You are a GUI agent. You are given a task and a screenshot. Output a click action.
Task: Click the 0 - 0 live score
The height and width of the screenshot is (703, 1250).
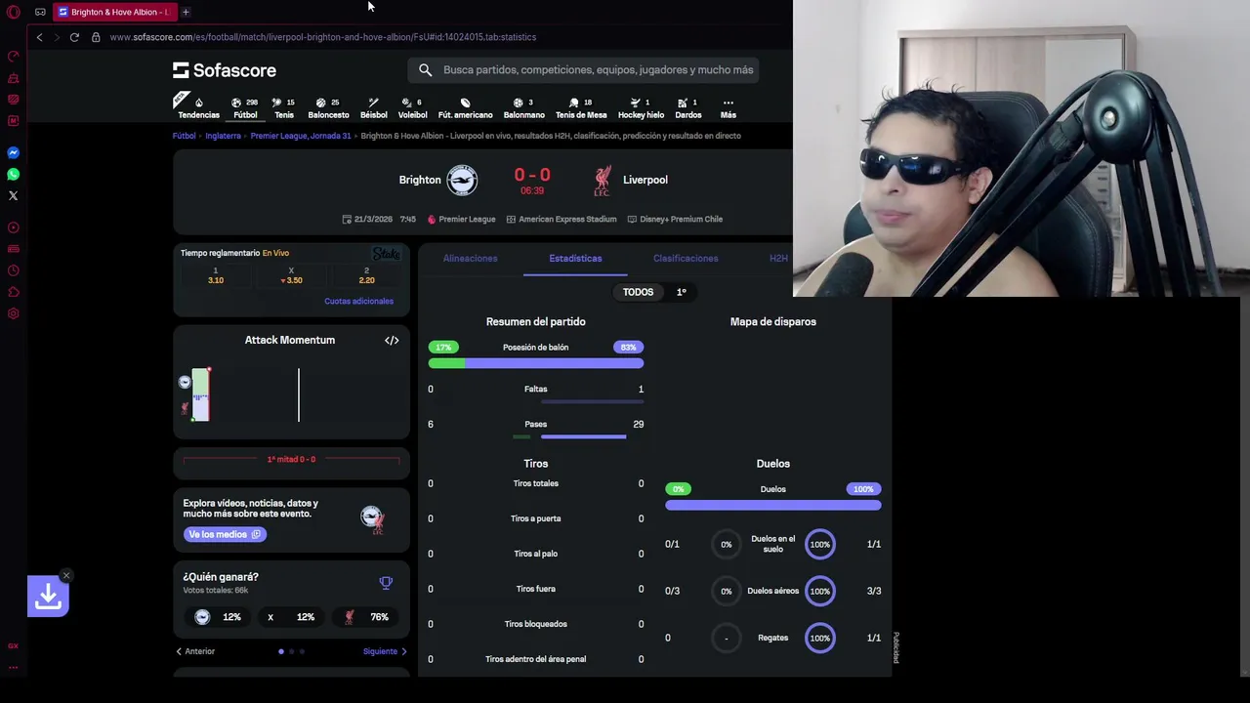click(532, 175)
